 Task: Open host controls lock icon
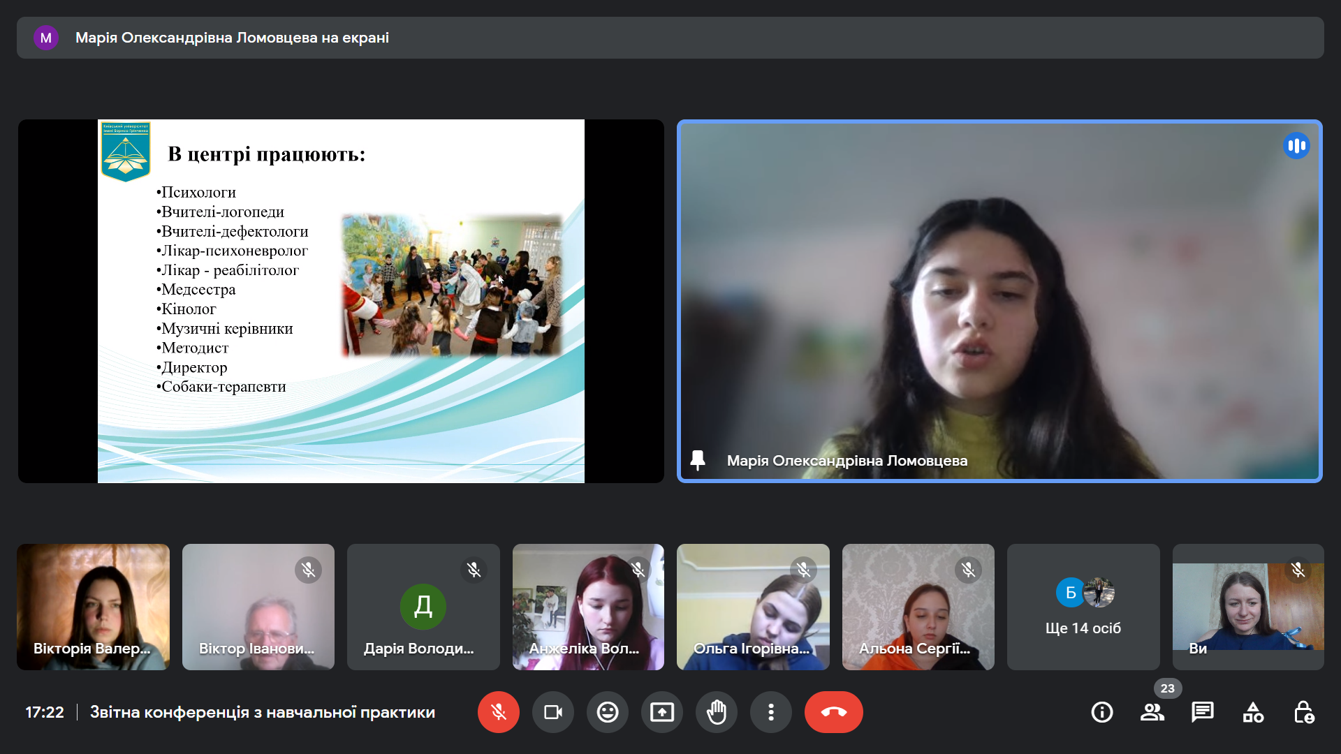pos(1303,712)
